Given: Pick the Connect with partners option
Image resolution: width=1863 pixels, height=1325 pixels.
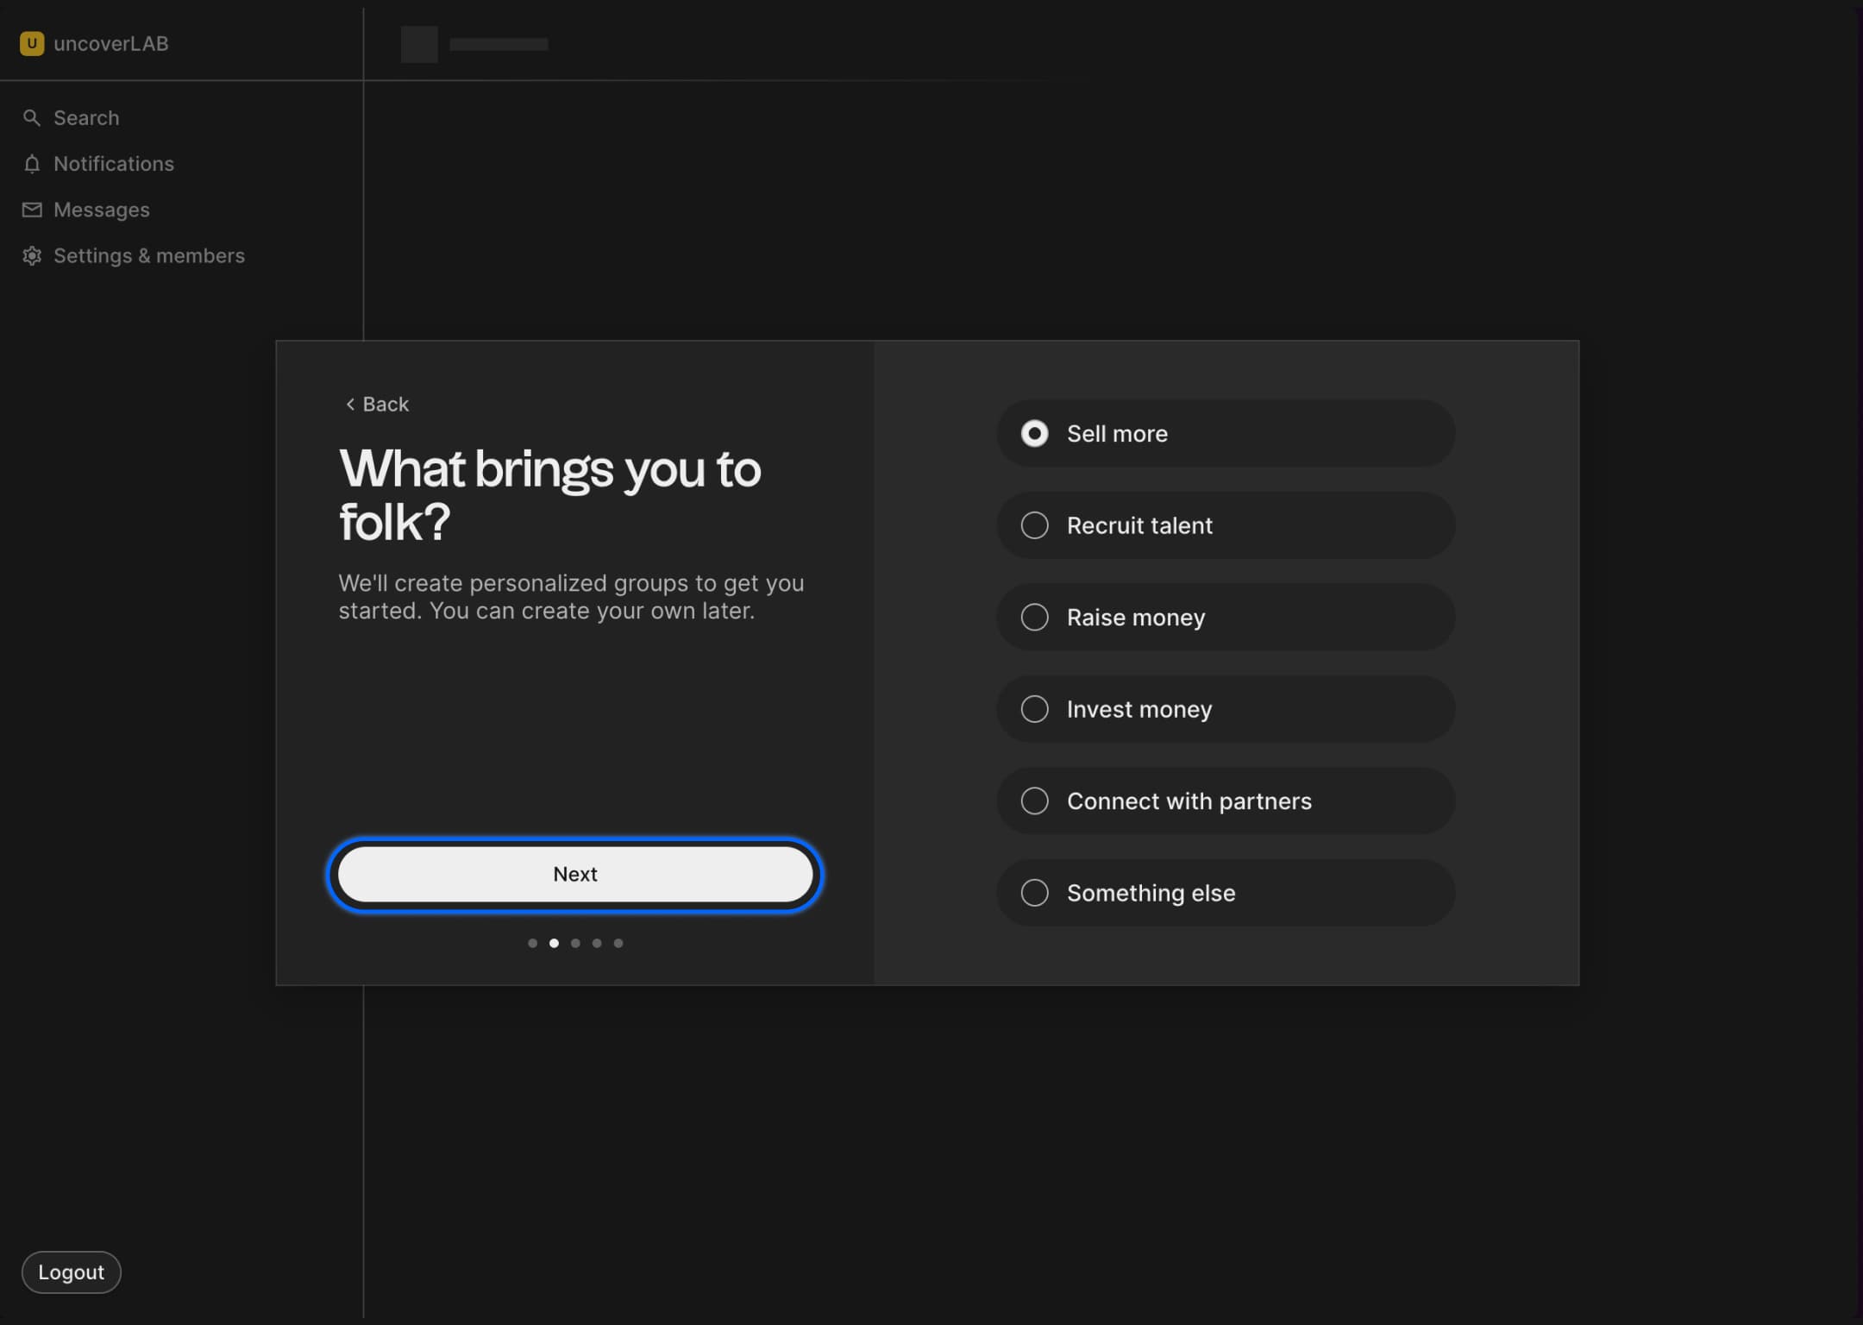Looking at the screenshot, I should [1226, 801].
